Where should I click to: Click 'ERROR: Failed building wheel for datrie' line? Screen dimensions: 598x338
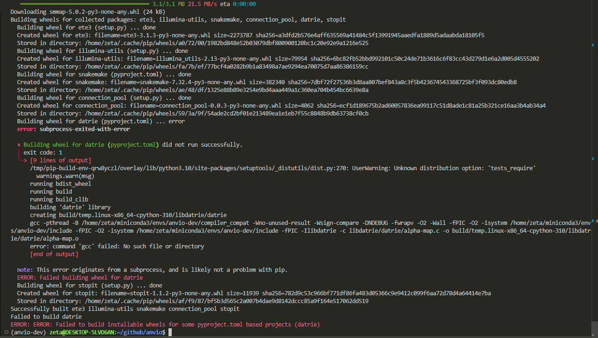pyautogui.click(x=80, y=277)
